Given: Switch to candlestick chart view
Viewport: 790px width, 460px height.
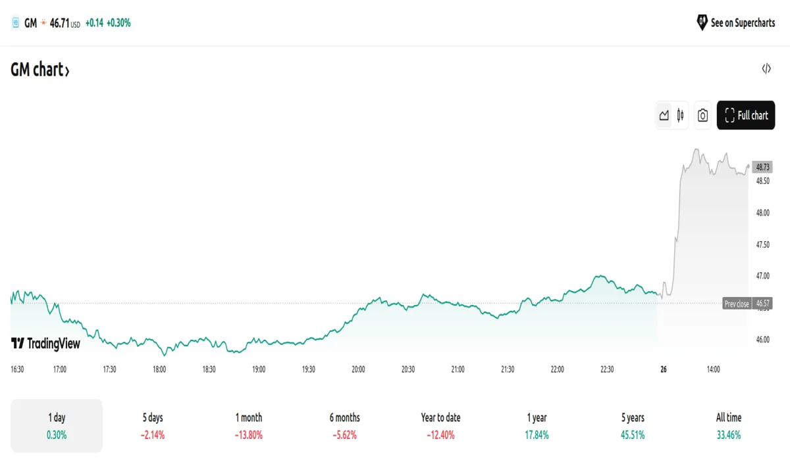Looking at the screenshot, I should point(680,116).
